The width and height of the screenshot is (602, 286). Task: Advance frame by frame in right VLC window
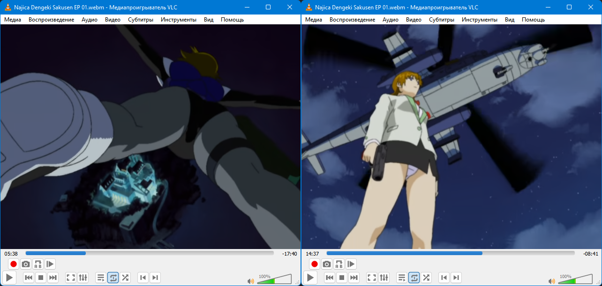351,264
